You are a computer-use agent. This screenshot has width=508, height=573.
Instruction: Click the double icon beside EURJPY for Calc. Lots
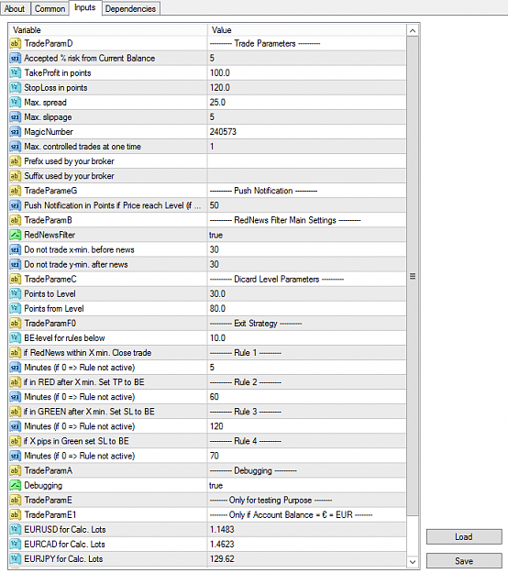15,558
